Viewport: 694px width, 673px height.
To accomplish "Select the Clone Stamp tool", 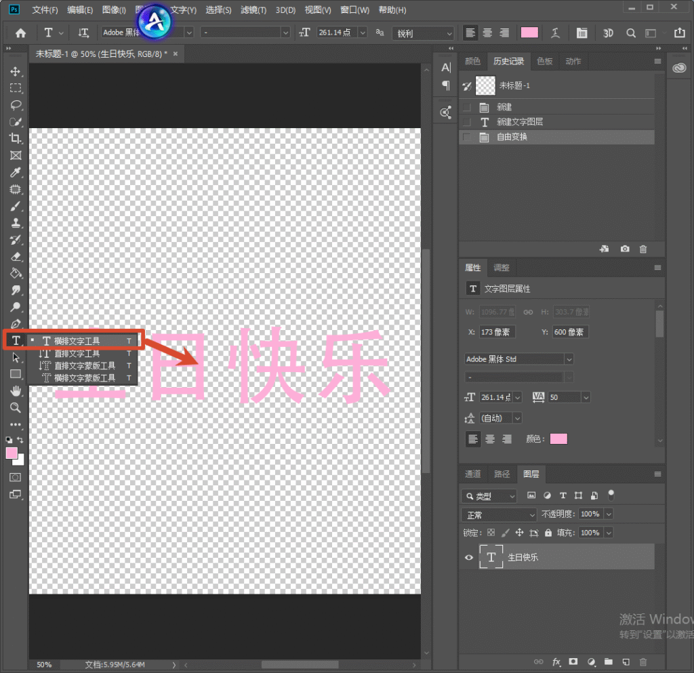I will tap(16, 223).
